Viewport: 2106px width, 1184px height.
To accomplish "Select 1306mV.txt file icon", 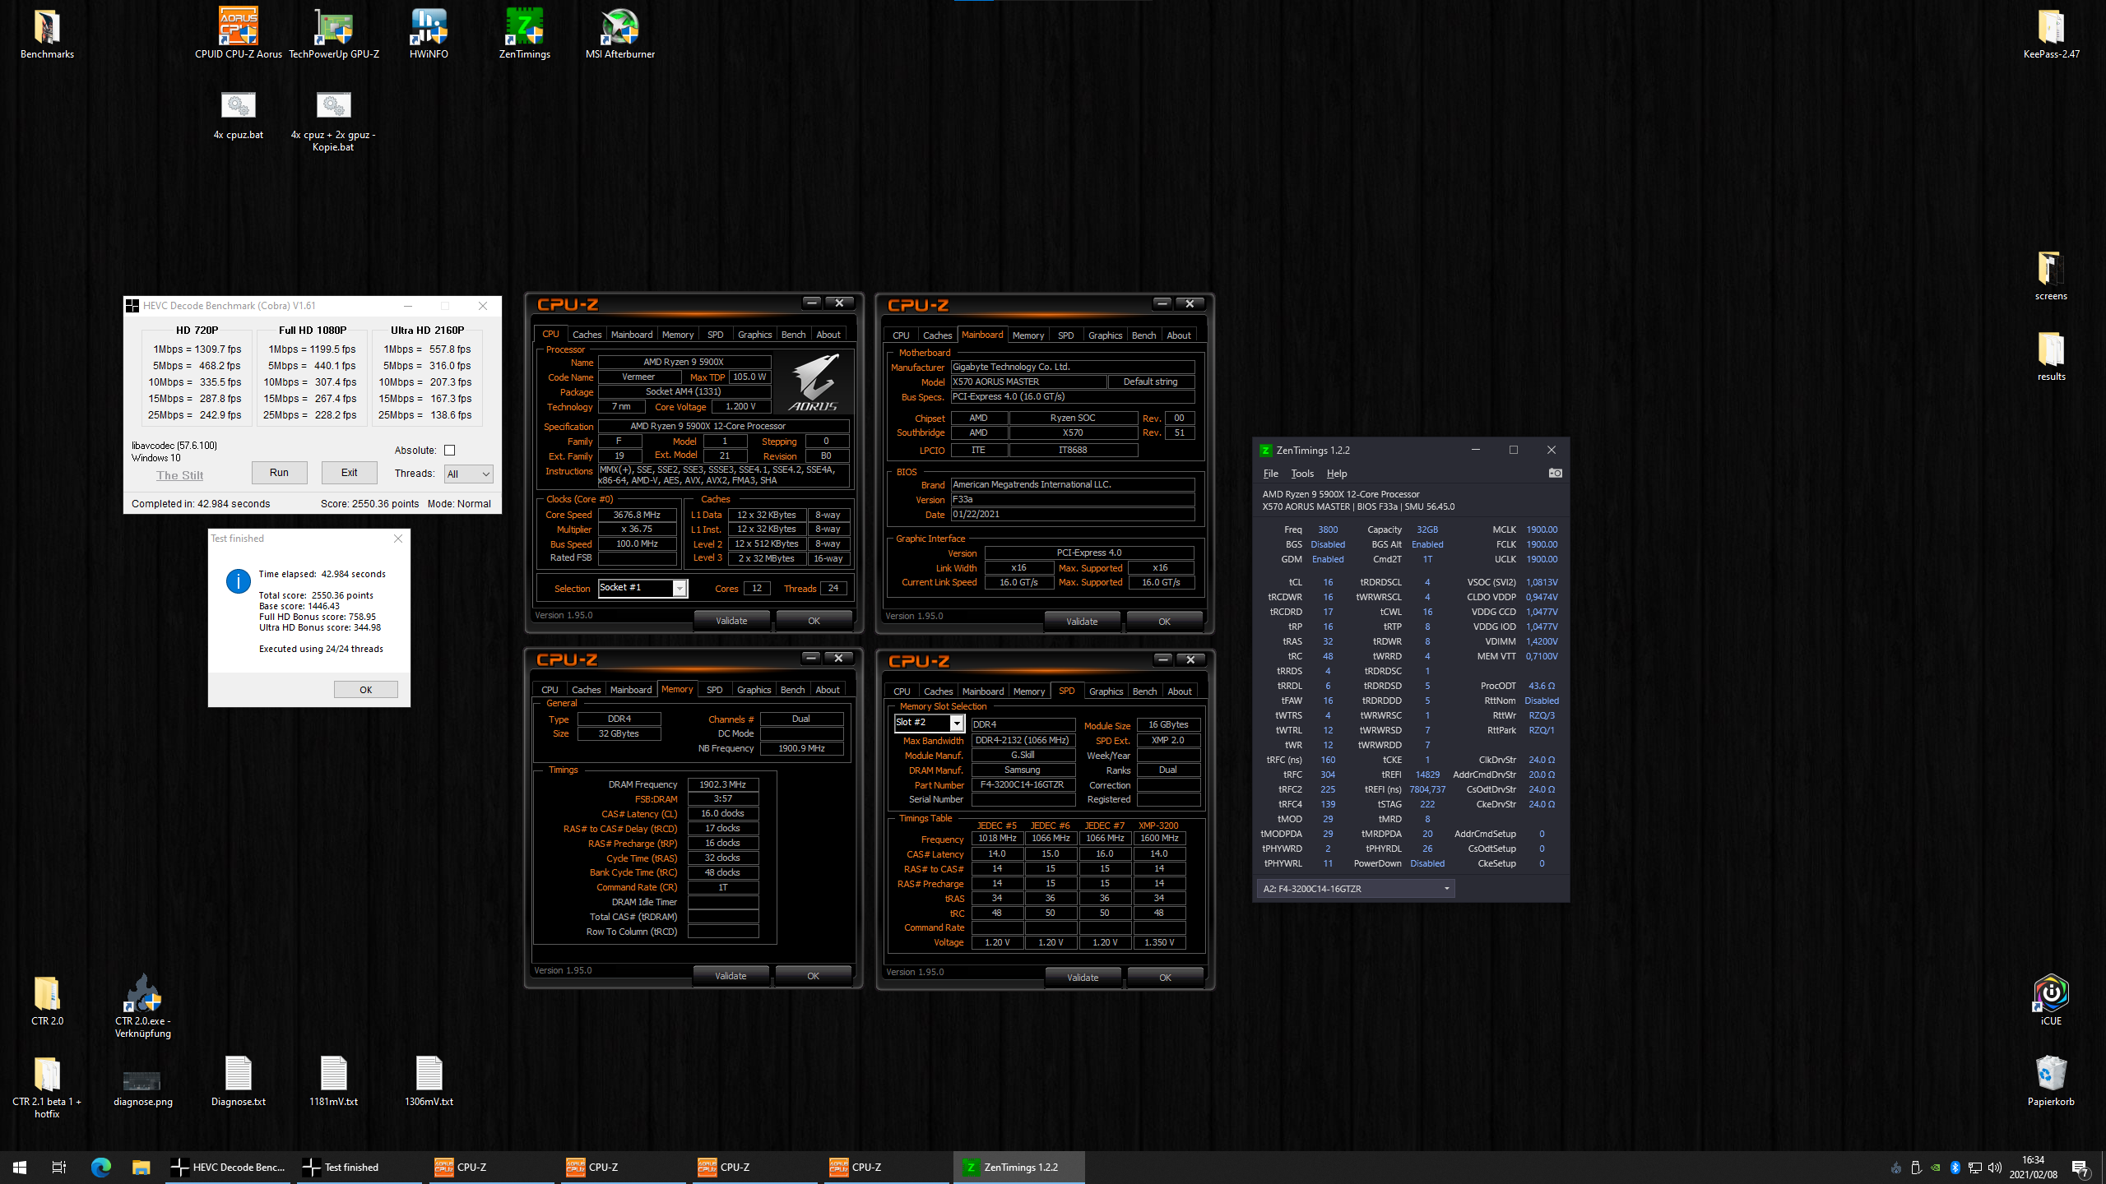I will (429, 1080).
